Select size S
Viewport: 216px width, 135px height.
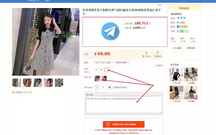(96, 70)
